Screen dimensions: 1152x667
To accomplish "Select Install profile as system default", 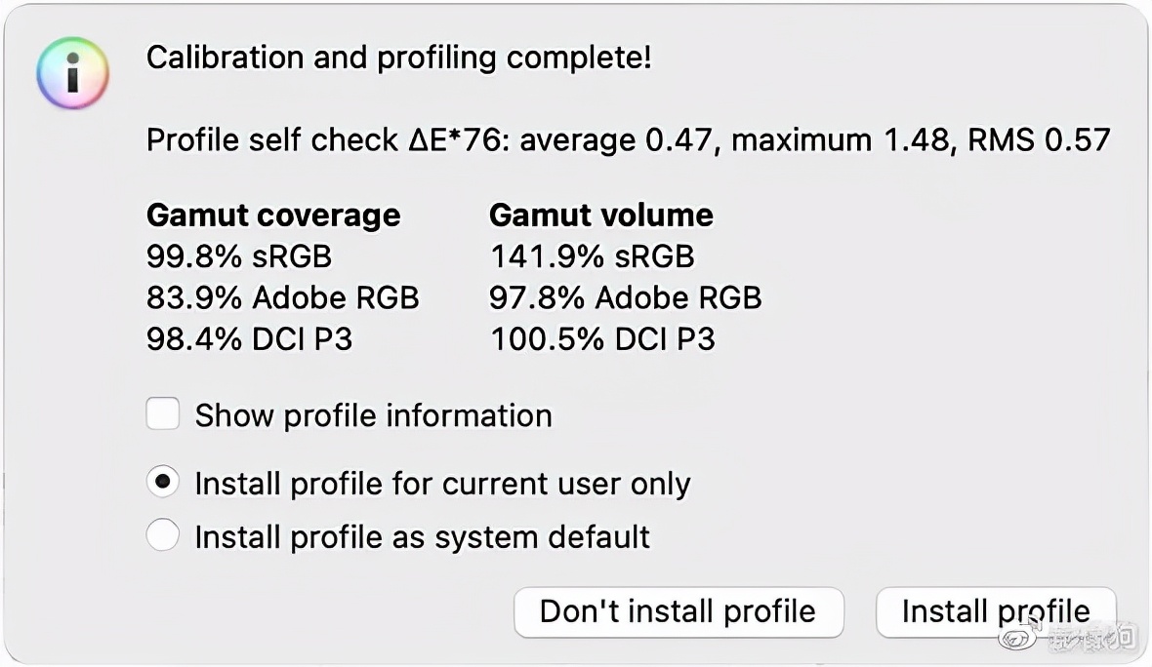I will [163, 535].
